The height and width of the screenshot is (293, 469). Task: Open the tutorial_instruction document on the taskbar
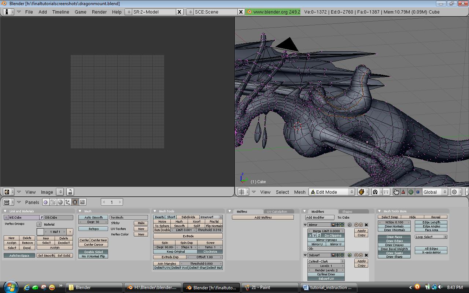(x=328, y=287)
